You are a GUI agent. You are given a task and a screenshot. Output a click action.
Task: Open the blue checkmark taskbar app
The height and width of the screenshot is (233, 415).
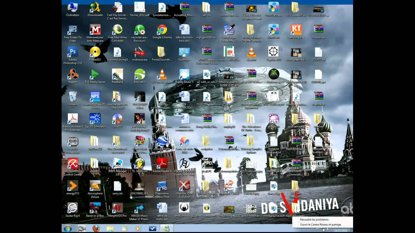152,228
